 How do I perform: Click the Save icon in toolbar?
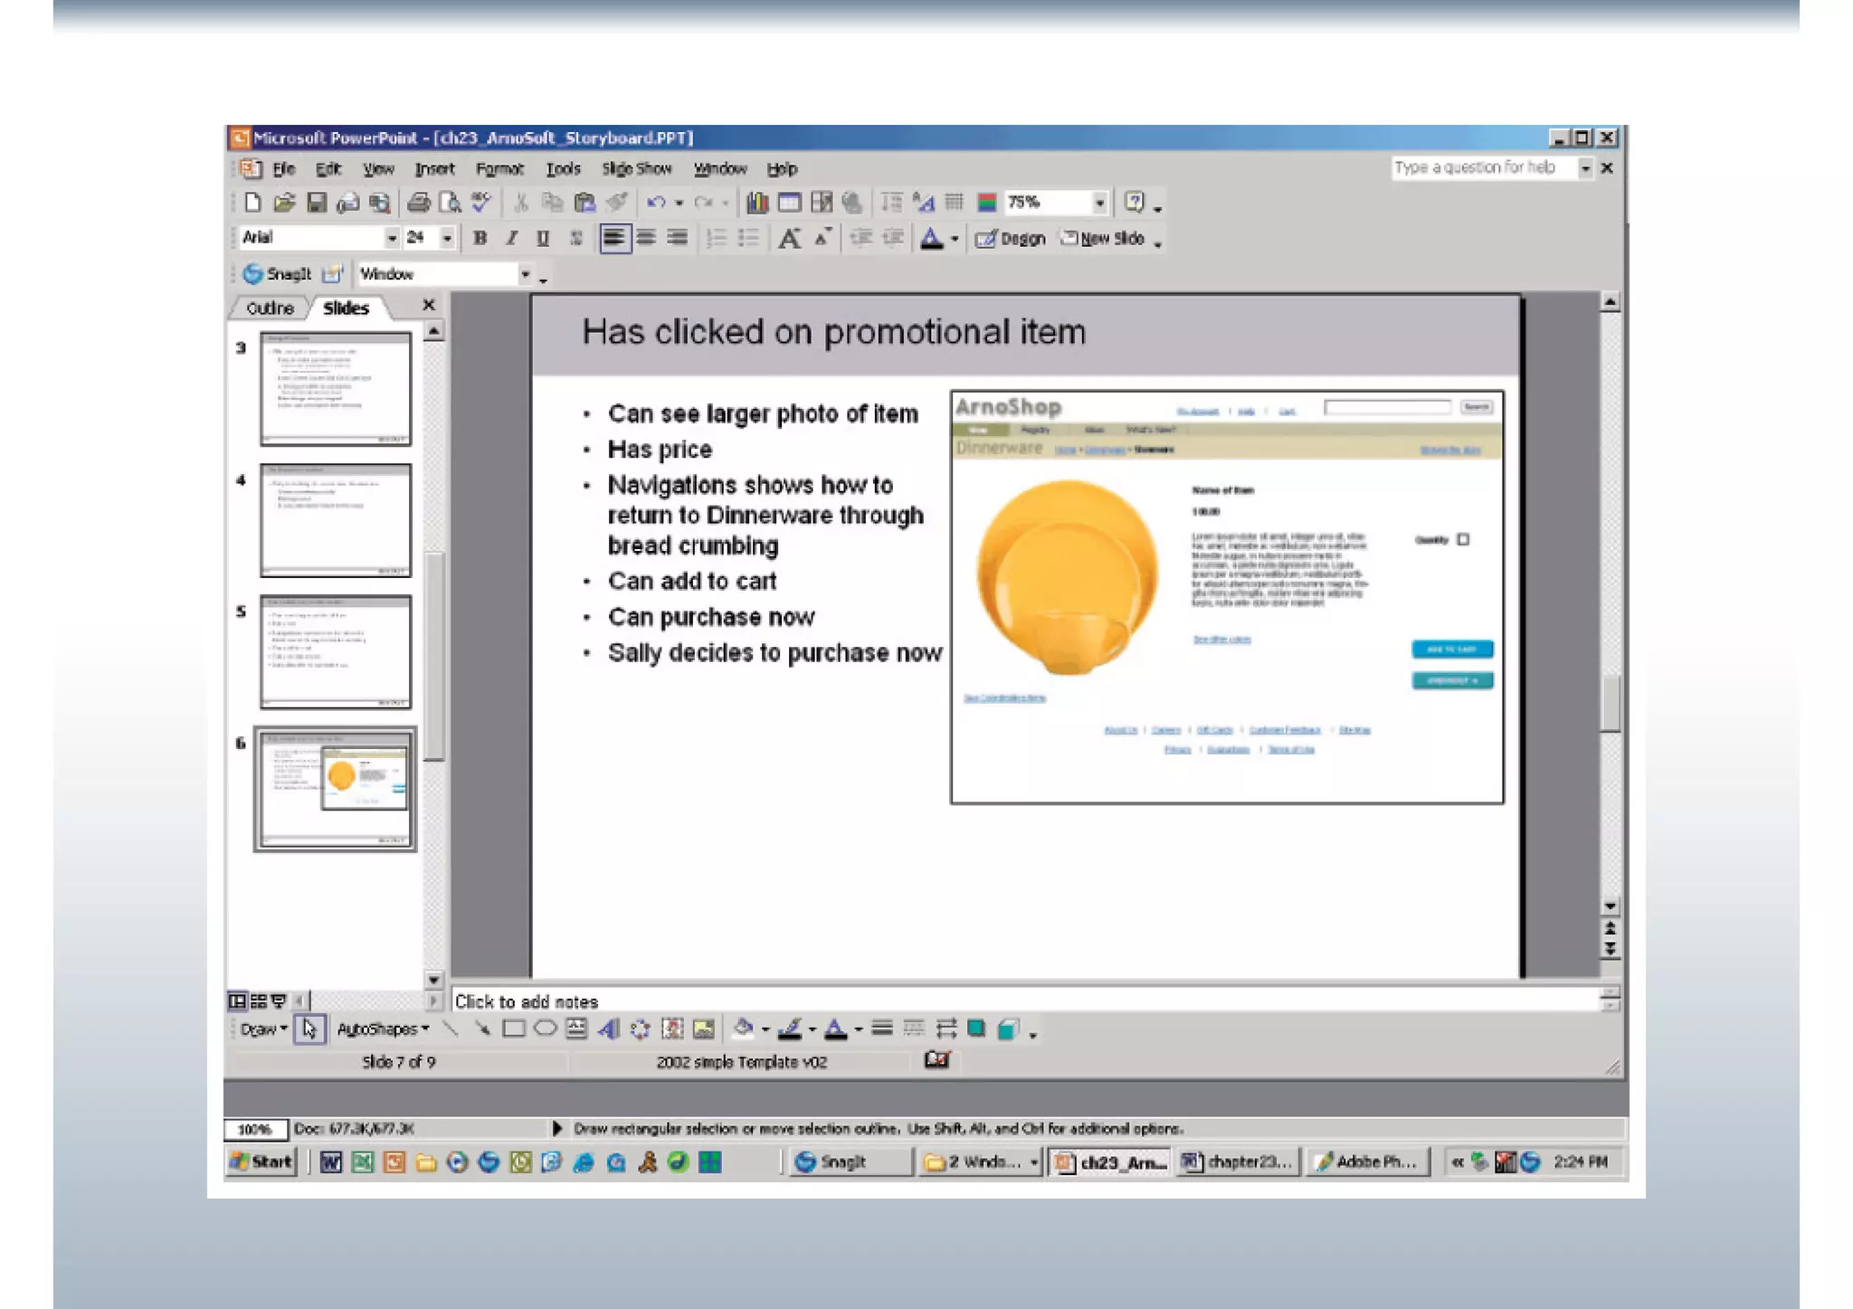click(x=316, y=203)
